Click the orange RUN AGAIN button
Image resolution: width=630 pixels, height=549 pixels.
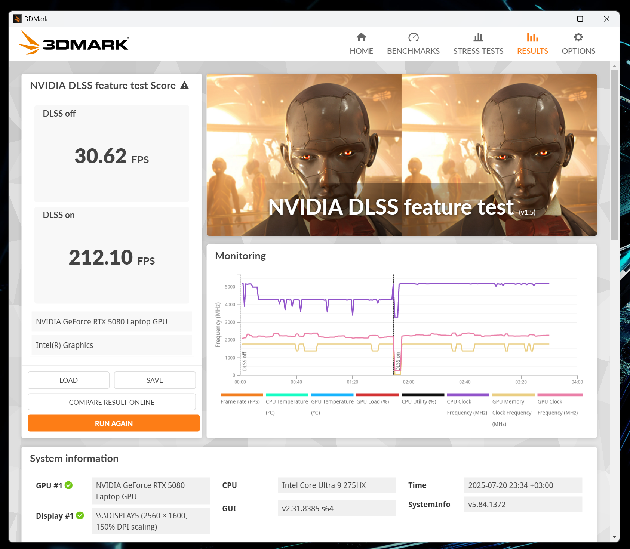tap(114, 423)
